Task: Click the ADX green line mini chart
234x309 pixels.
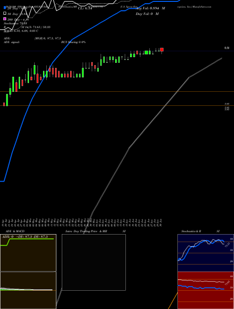Action: [x=28, y=253]
